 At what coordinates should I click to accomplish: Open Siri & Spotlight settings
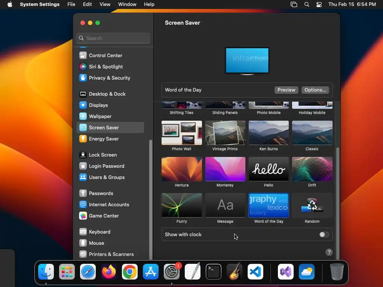110,67
